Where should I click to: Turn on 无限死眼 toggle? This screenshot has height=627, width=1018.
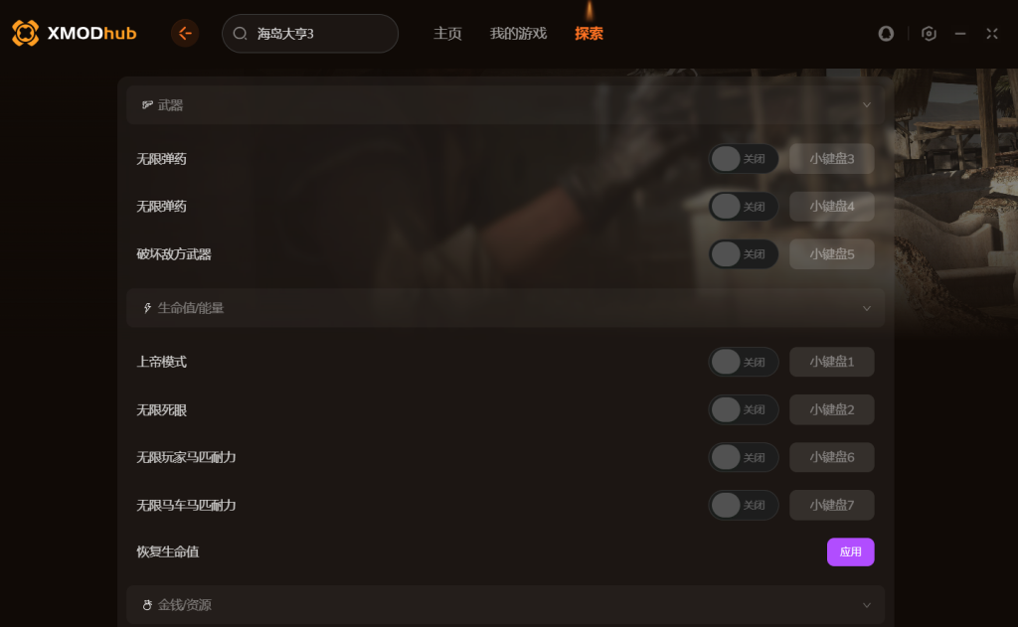click(x=744, y=409)
